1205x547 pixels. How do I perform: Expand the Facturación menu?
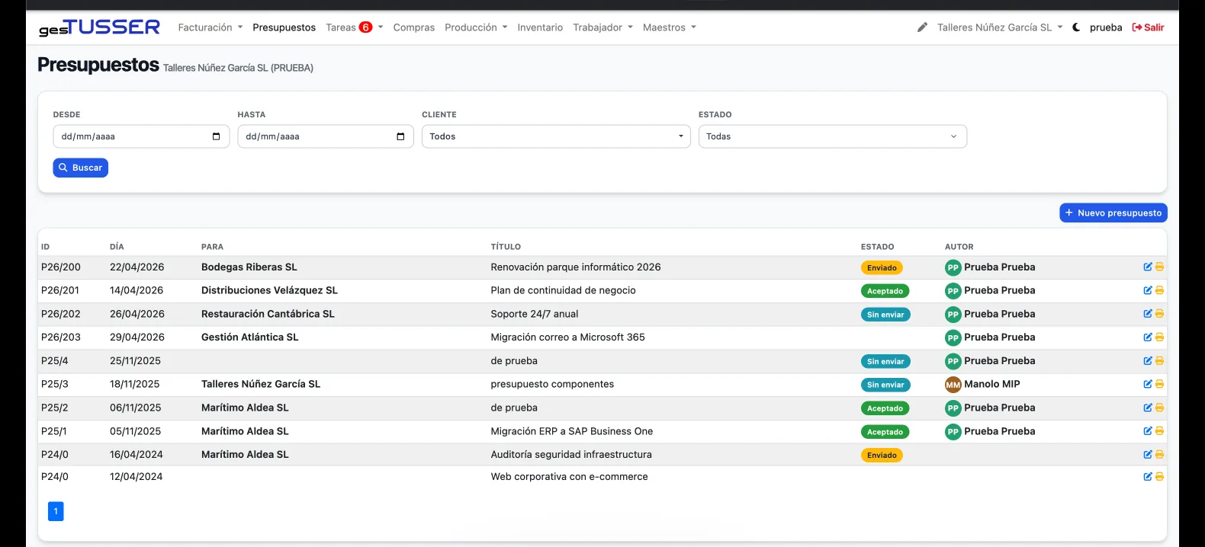210,27
